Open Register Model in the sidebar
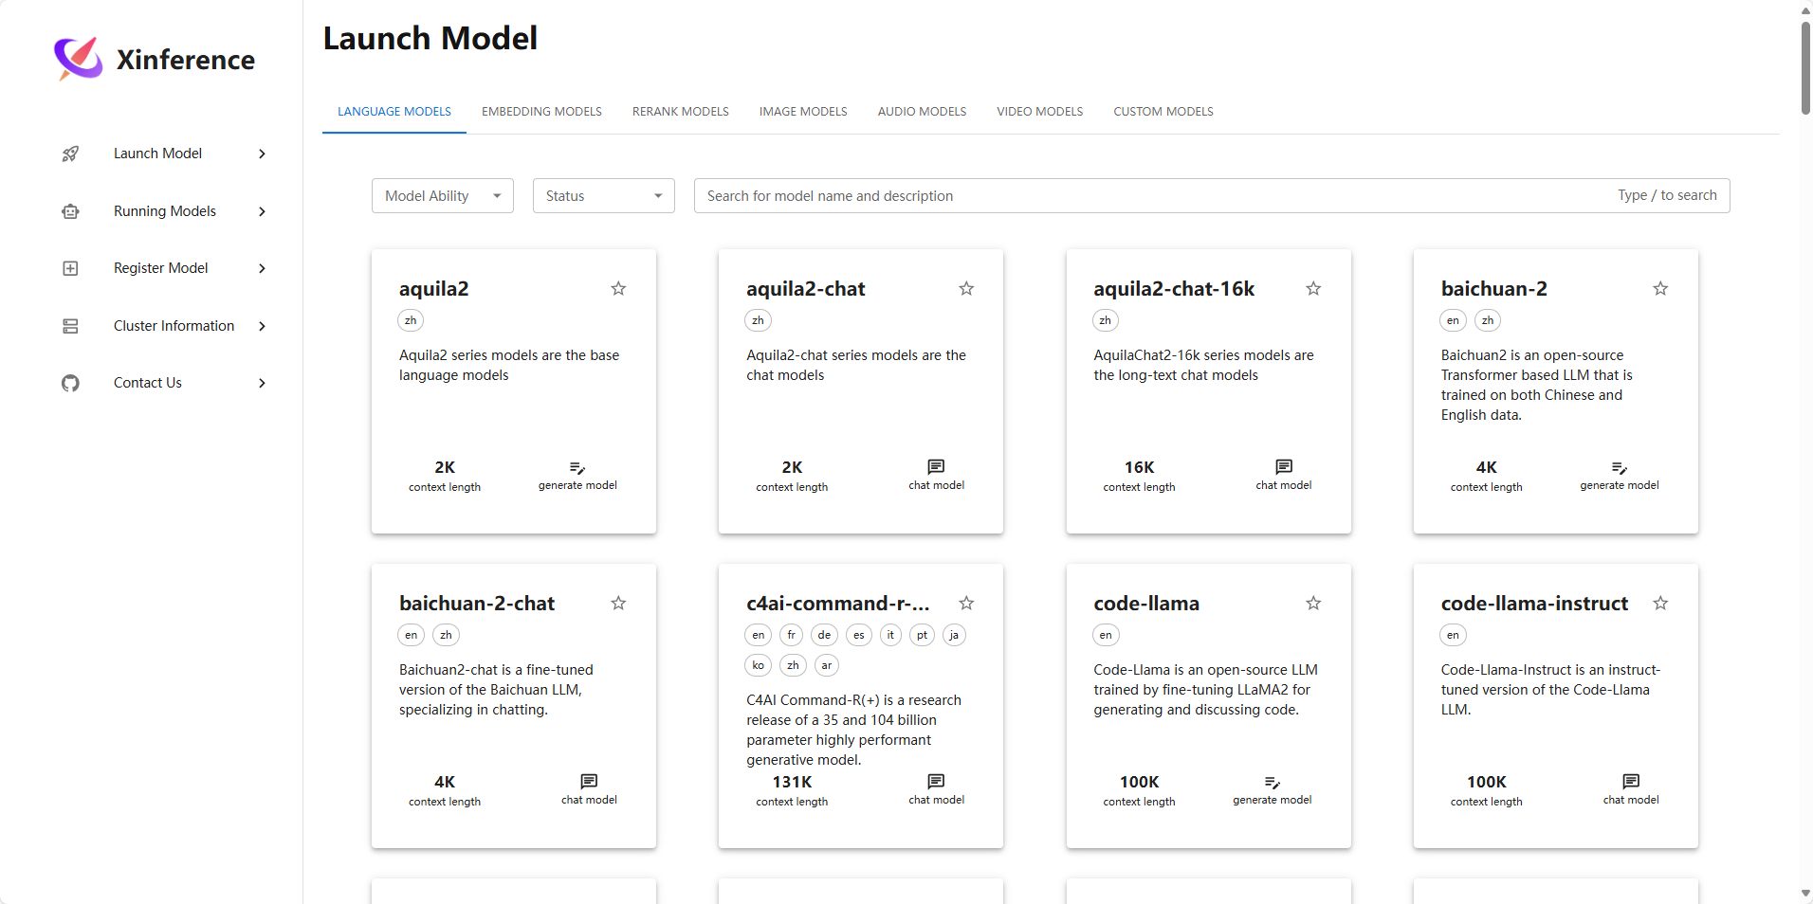This screenshot has height=904, width=1813. tap(161, 268)
